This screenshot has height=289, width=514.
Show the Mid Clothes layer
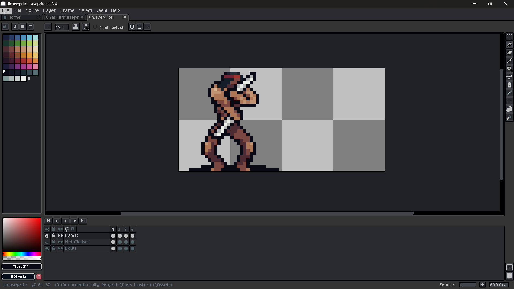click(x=47, y=242)
